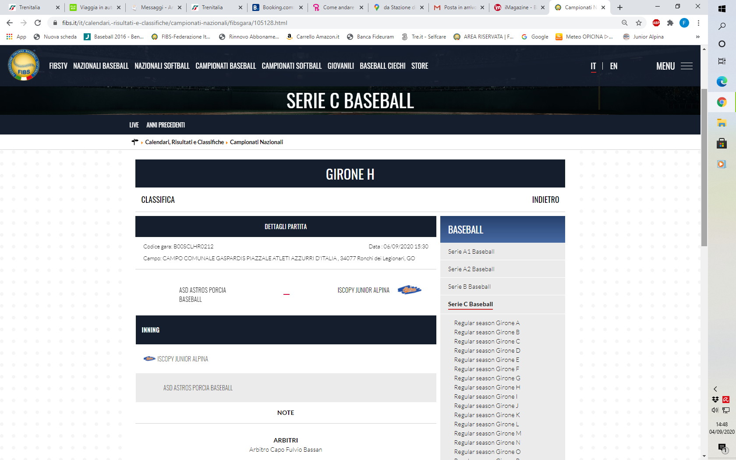Open NAZIONALI BASEBALL menu
The height and width of the screenshot is (460, 736).
101,66
